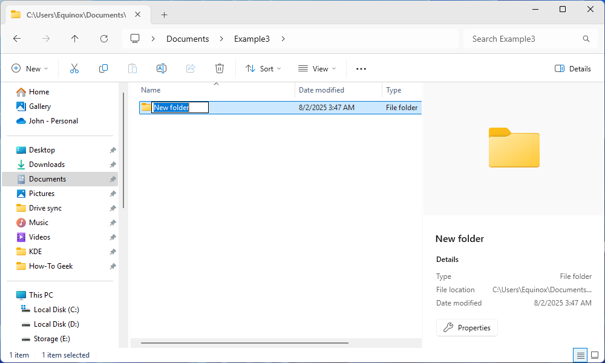
Task: Click the navigation pane vertical scrollbar
Action: click(x=123, y=151)
